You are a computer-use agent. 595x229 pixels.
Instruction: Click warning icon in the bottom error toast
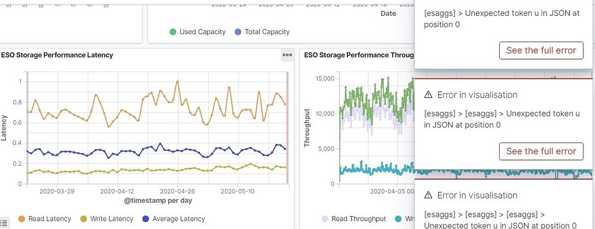pos(428,195)
